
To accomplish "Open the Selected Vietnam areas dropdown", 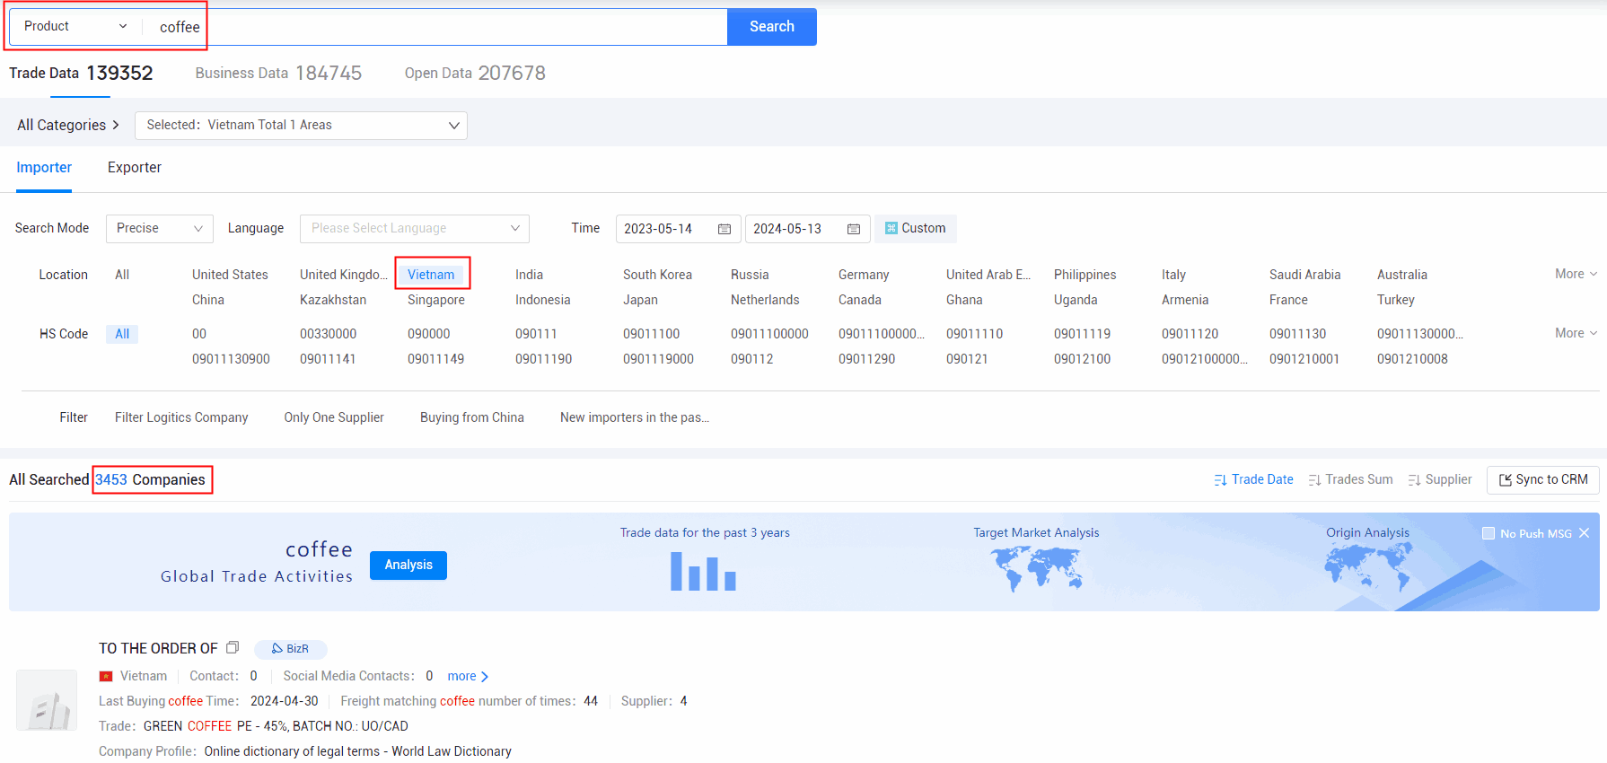I will tap(301, 126).
